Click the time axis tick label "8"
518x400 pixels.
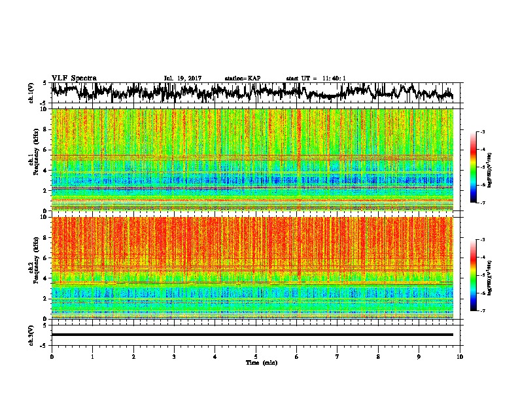tap(378, 357)
